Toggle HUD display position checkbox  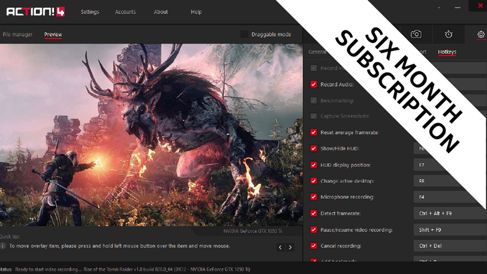tap(314, 165)
